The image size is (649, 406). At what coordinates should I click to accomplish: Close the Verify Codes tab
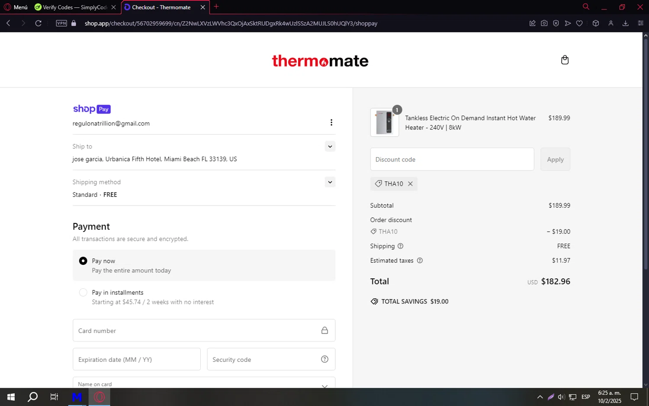114,7
